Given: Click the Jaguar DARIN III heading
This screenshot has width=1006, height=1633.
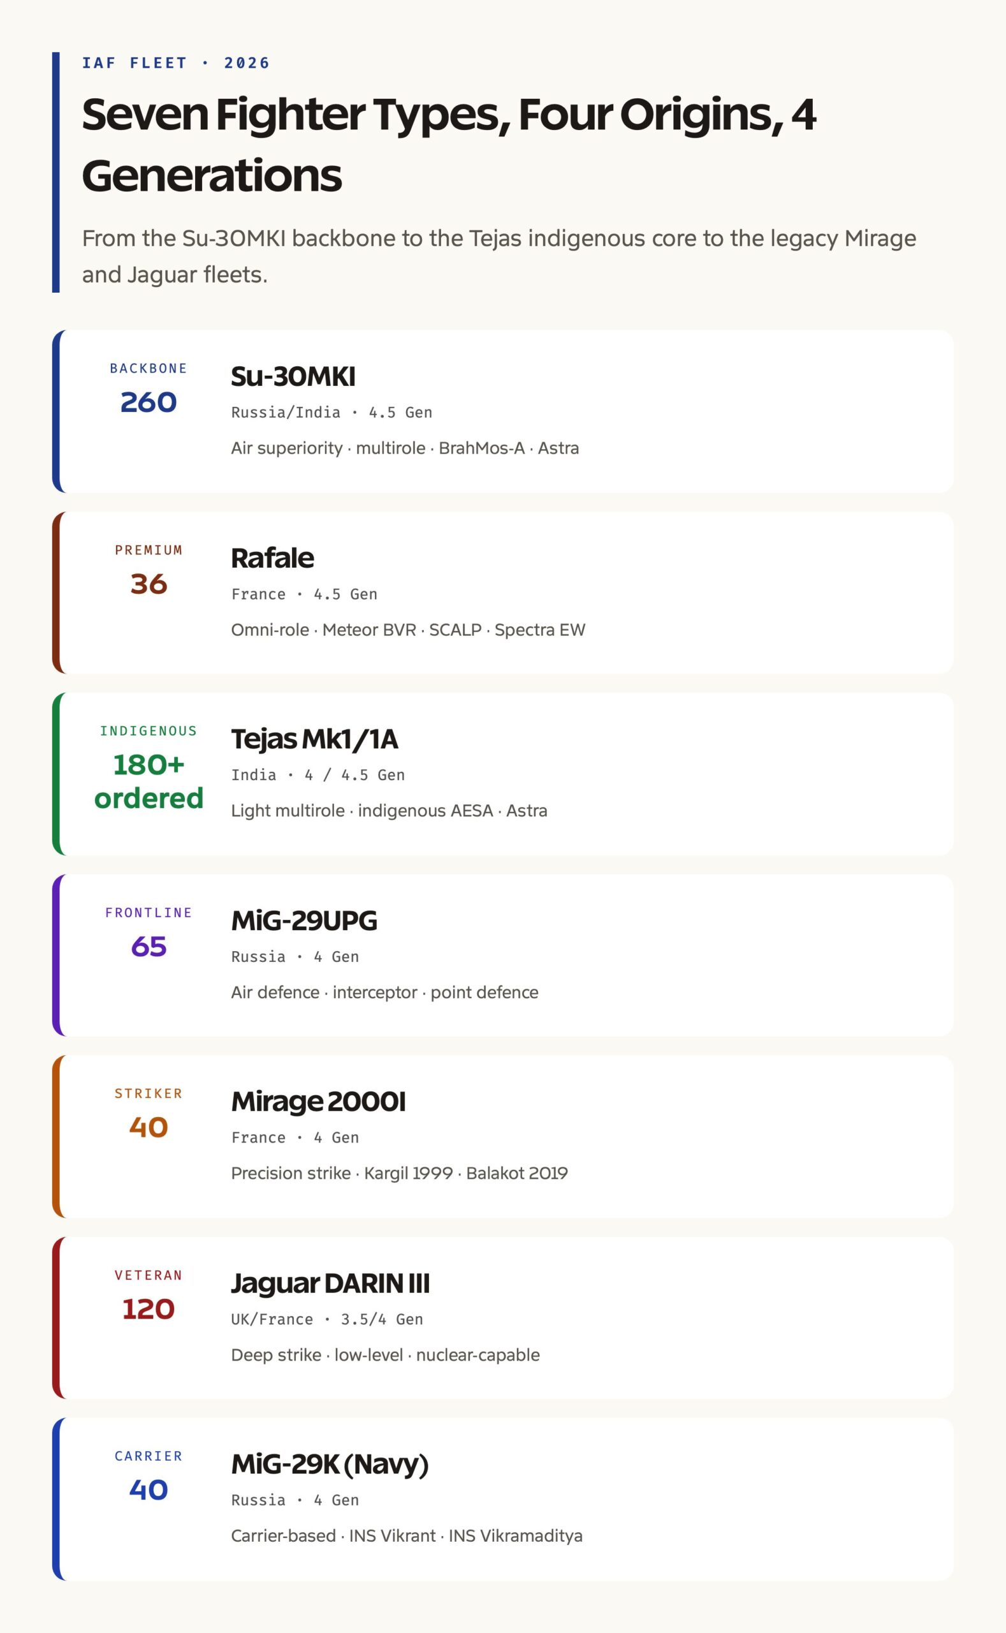Looking at the screenshot, I should pos(330,1283).
